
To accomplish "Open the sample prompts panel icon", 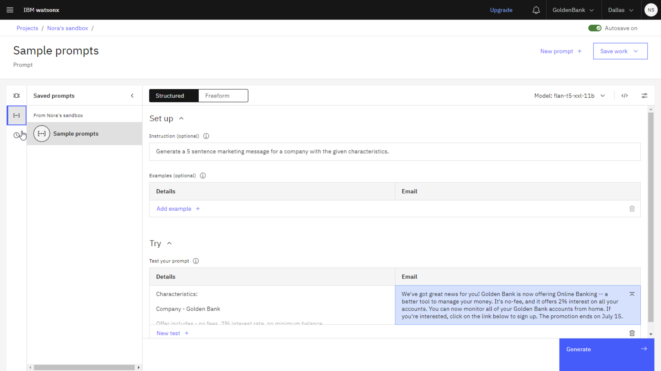I will (x=17, y=96).
